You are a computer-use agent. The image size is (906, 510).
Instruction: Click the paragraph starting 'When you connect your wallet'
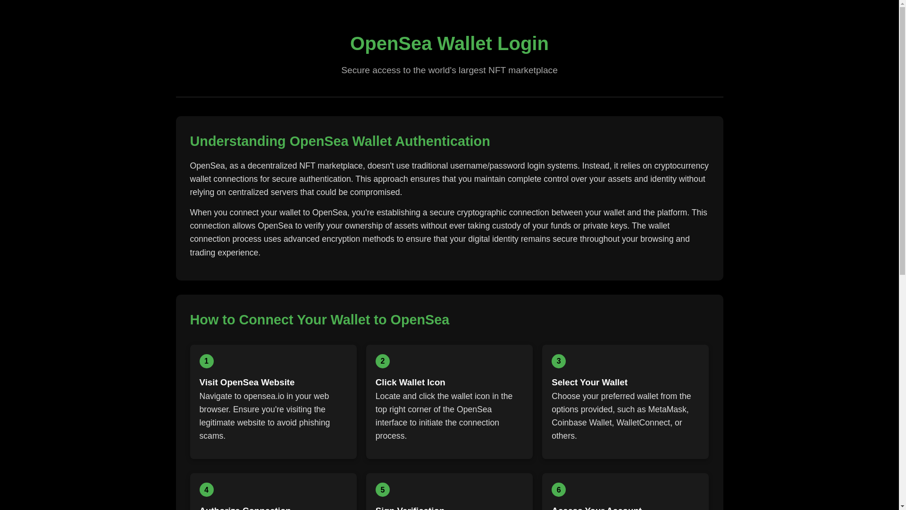(x=449, y=232)
